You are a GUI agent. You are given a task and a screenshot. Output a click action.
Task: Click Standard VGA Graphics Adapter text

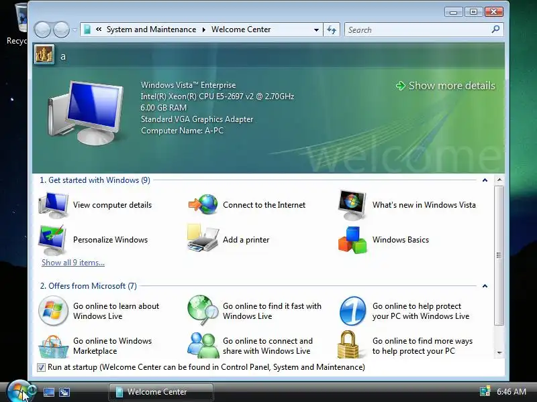(x=197, y=119)
